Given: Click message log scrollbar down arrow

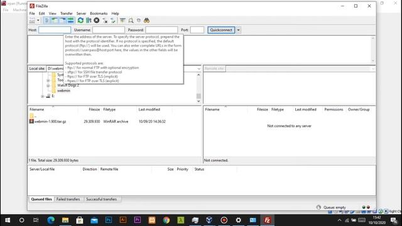Looking at the screenshot, I should 373,61.
